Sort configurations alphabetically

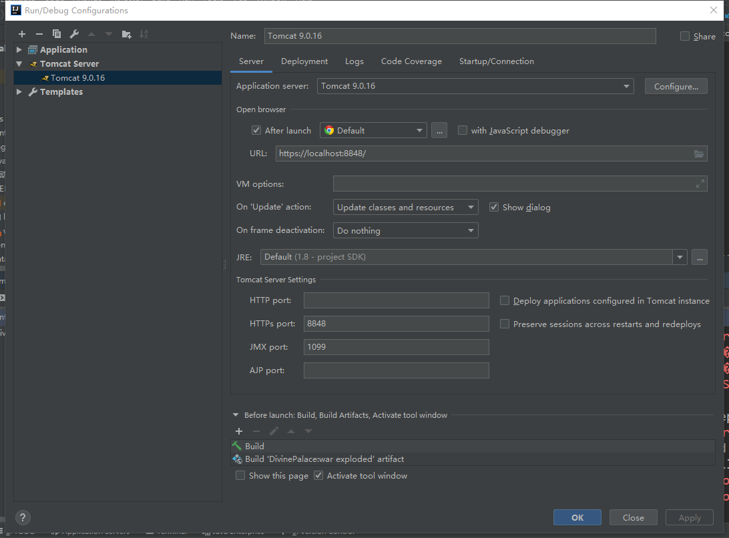click(x=144, y=34)
